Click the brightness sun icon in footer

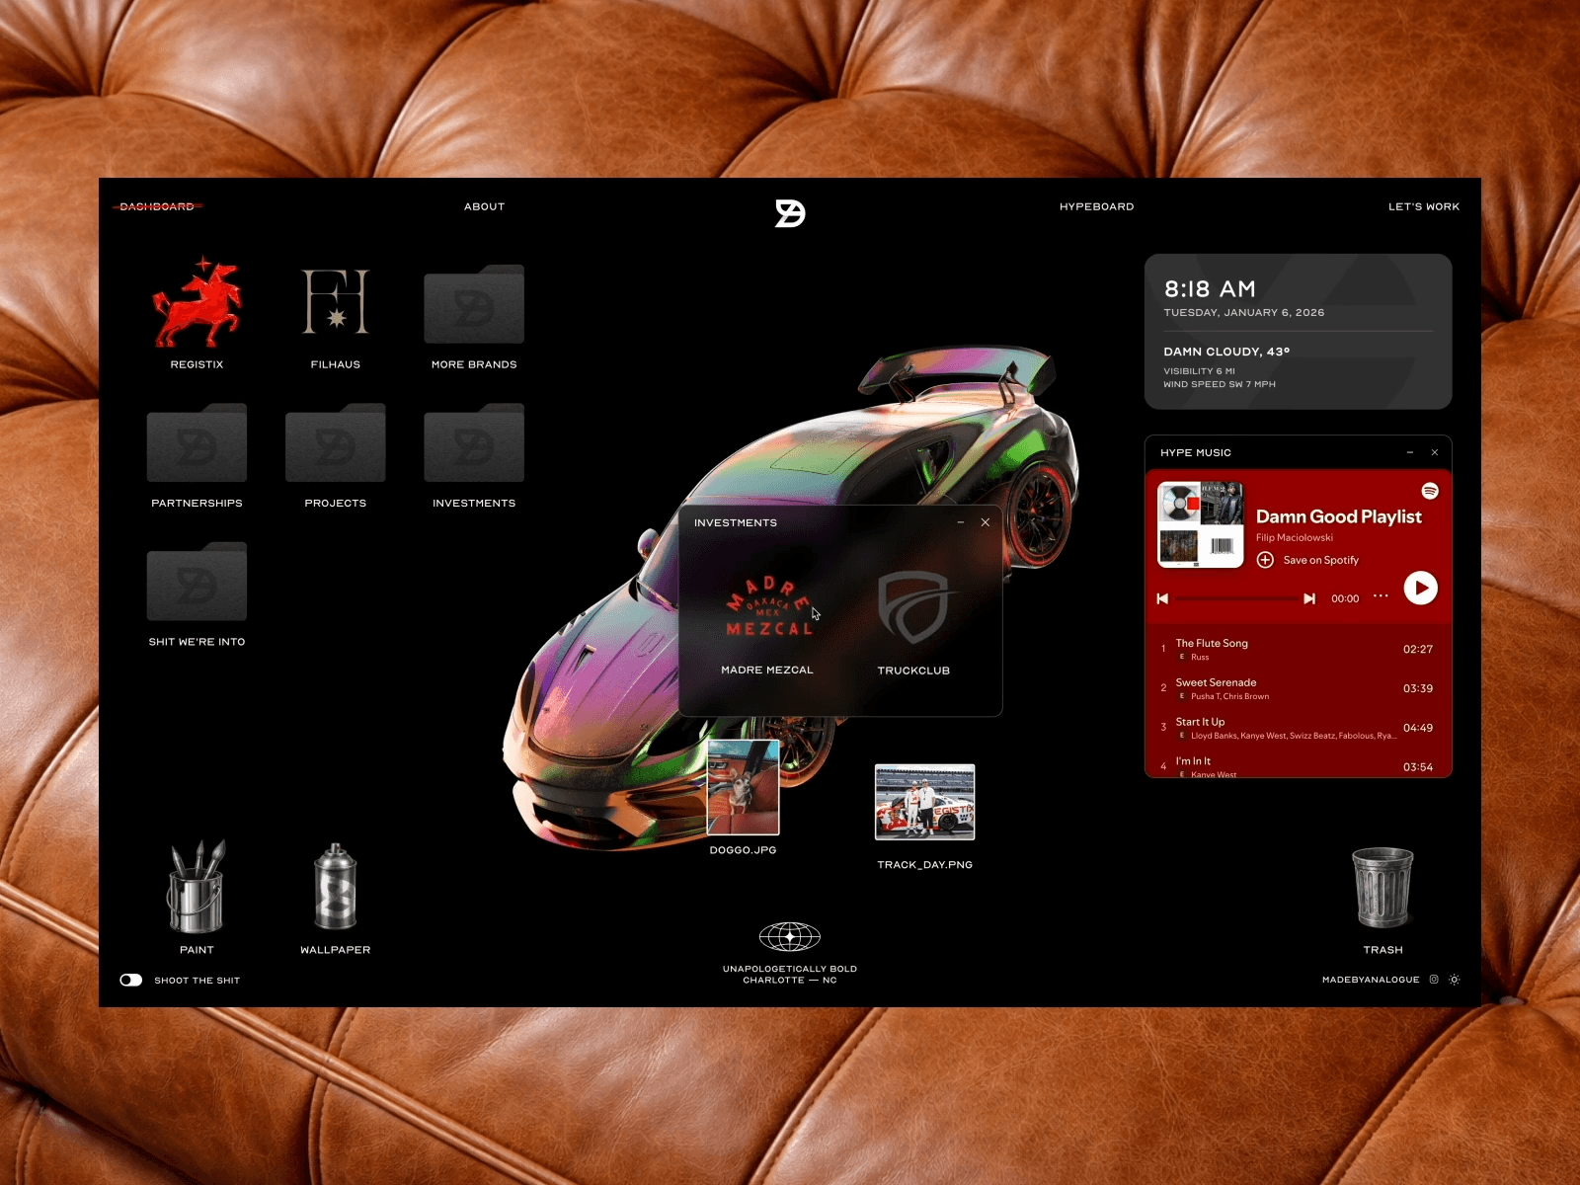(1454, 980)
